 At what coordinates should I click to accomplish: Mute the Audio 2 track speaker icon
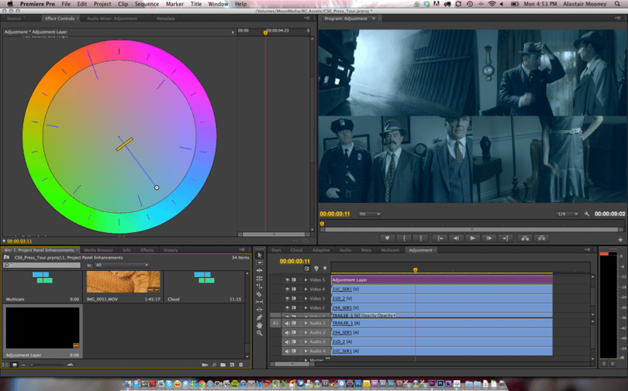287,332
